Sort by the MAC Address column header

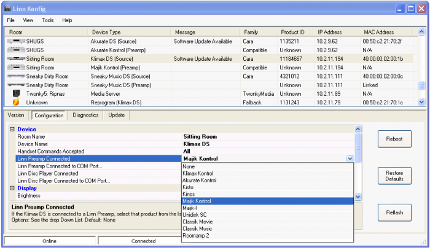pos(386,32)
